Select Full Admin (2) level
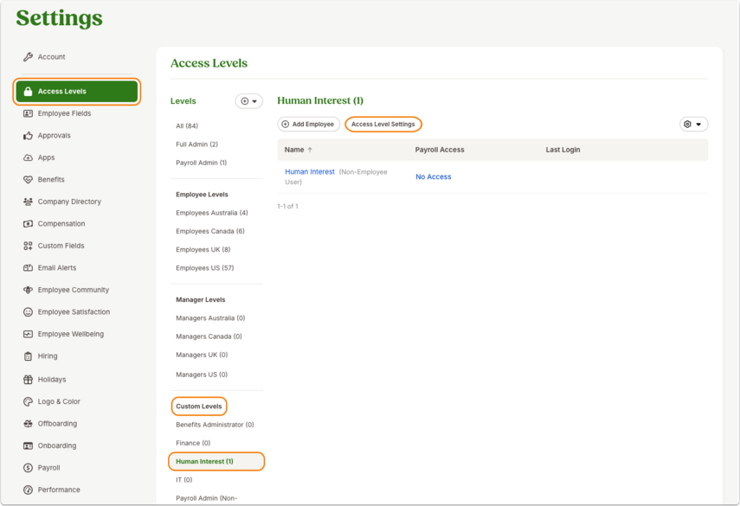The image size is (740, 506). pos(196,144)
